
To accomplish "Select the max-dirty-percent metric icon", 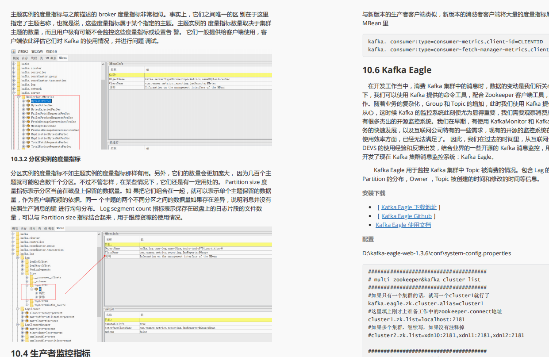I will click(x=26, y=329).
